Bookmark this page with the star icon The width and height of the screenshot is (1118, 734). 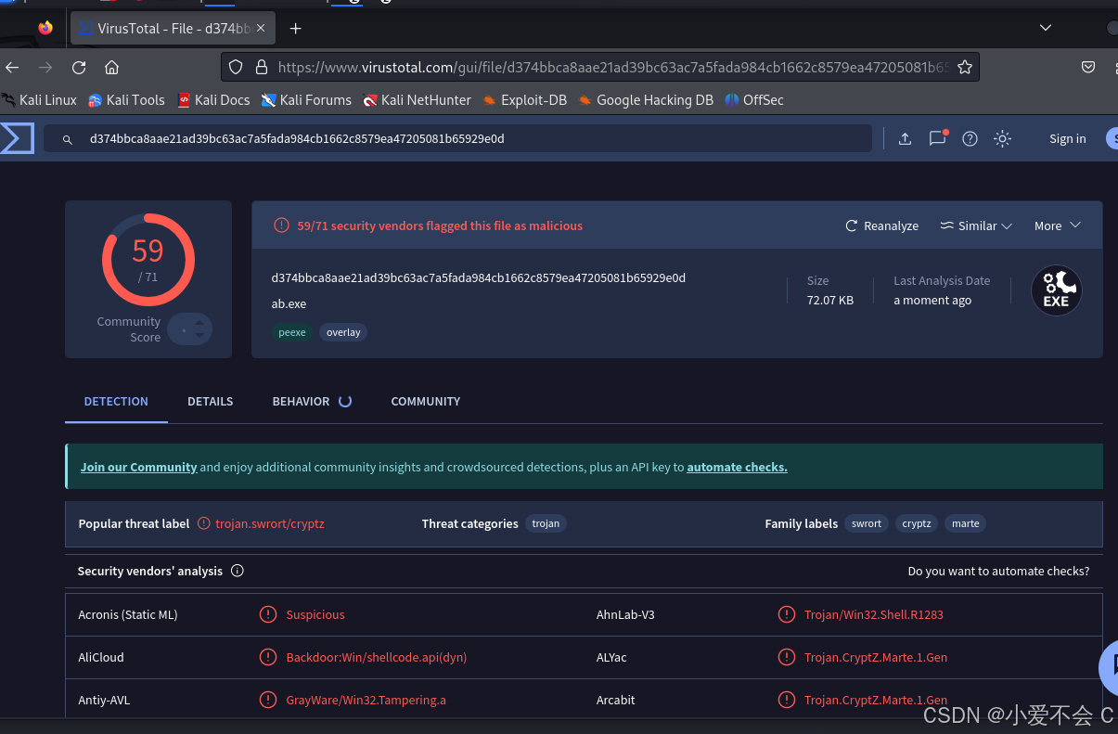[x=965, y=67]
